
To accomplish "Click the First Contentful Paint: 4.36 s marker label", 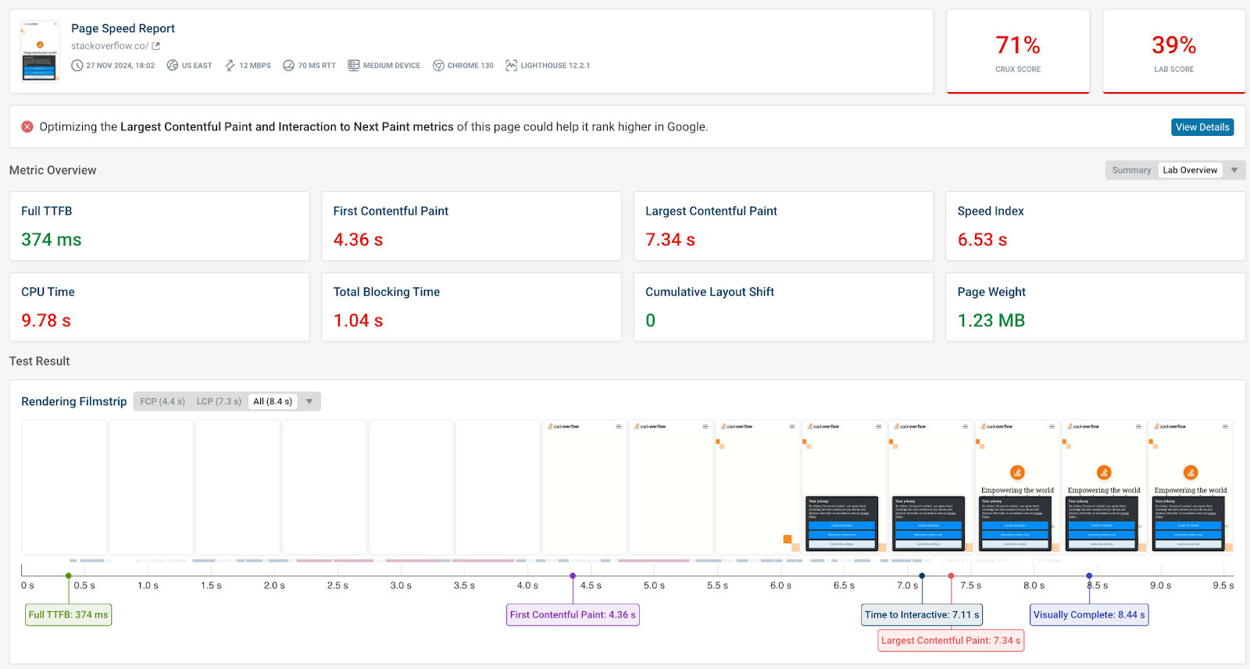I will (x=573, y=615).
